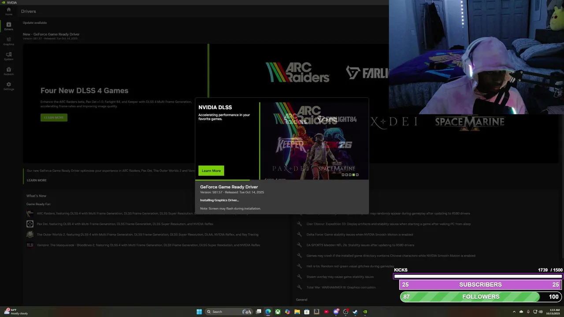Open File Explorer from taskbar
The height and width of the screenshot is (317, 564).
pos(297,312)
